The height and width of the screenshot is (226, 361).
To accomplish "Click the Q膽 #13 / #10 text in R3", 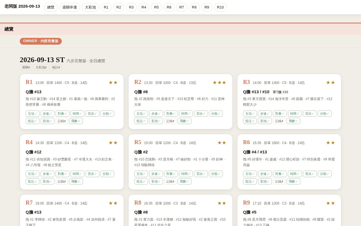I will (256, 92).
